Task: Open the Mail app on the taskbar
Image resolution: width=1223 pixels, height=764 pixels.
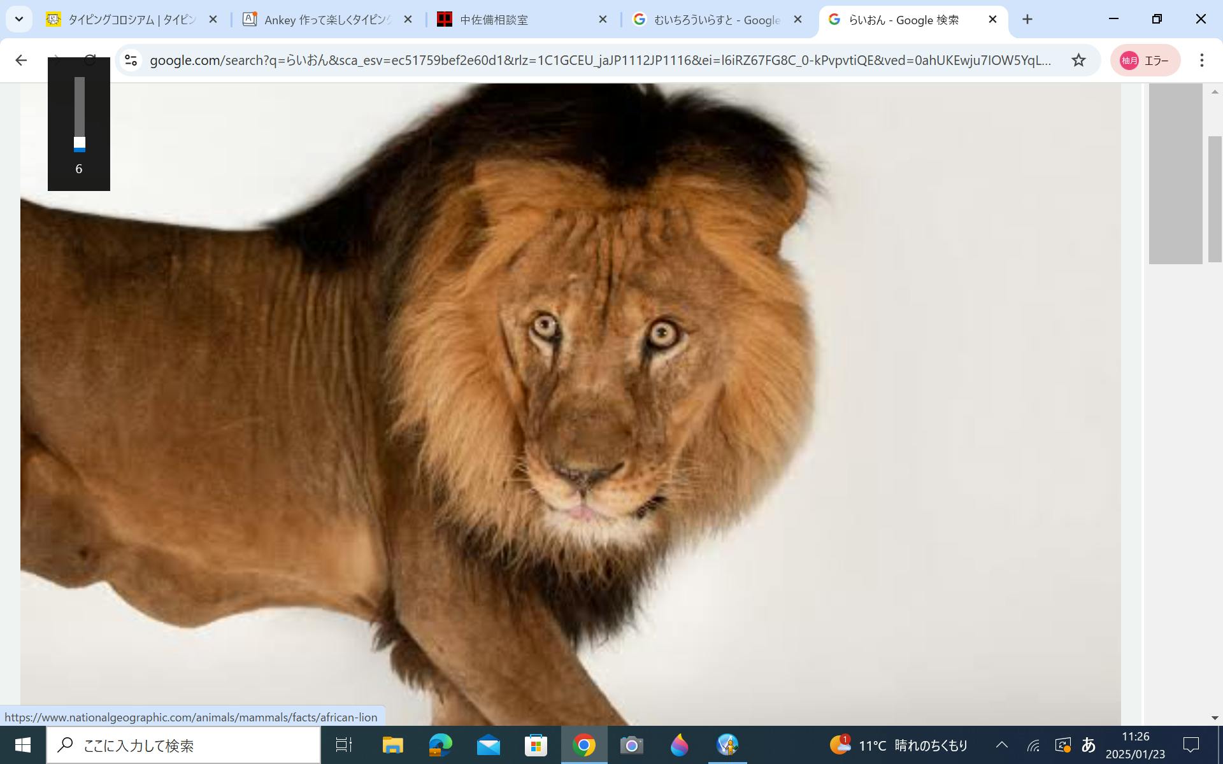Action: click(x=488, y=745)
